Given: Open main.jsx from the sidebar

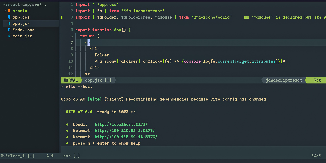Looking at the screenshot, I should [x=22, y=36].
